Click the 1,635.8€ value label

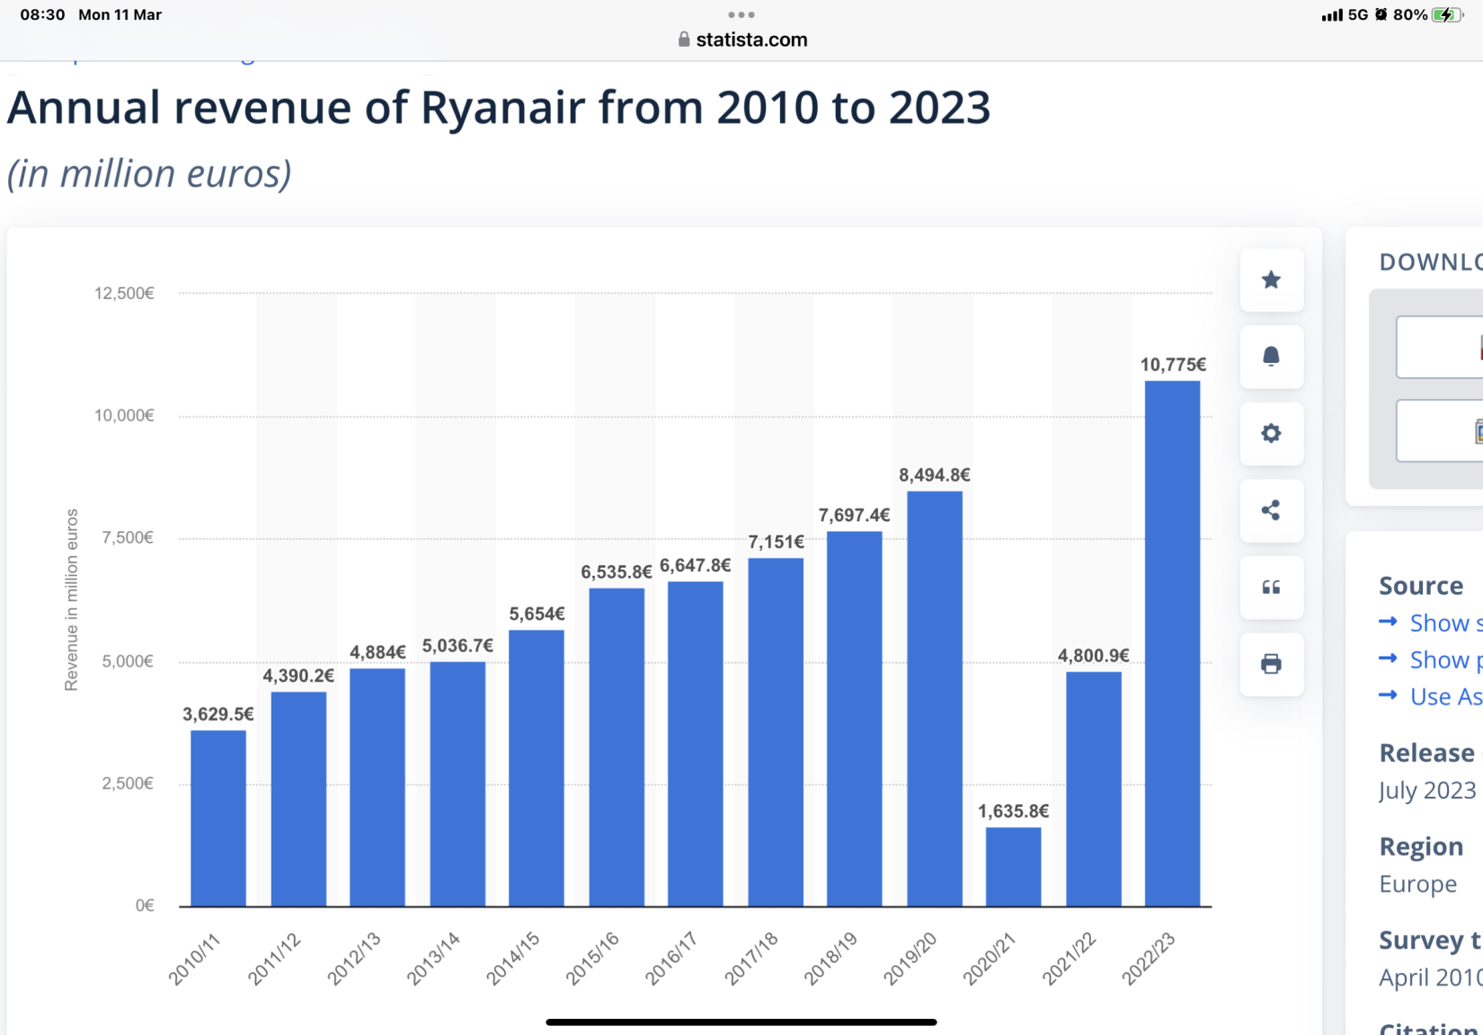[1013, 811]
